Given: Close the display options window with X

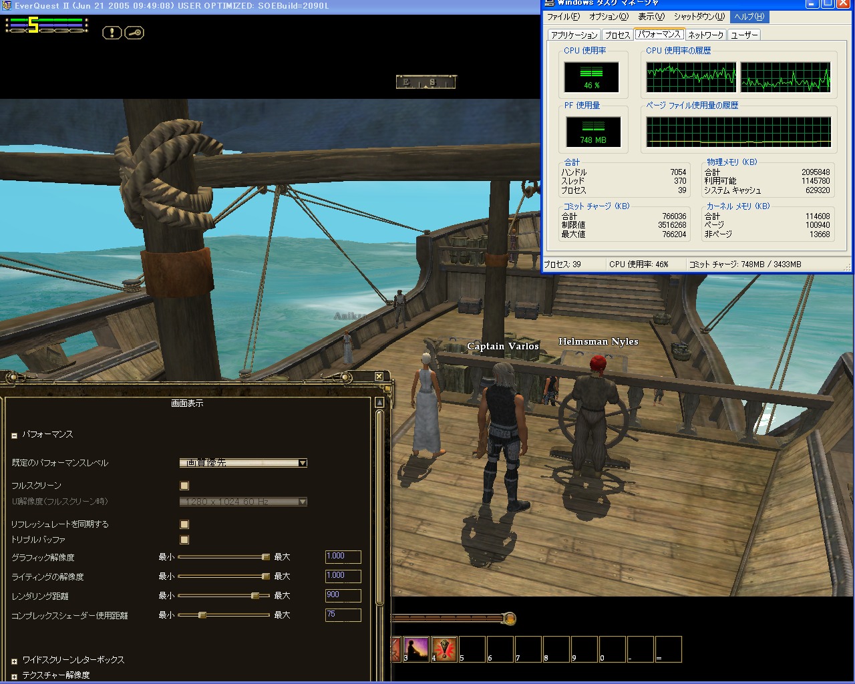Looking at the screenshot, I should [x=379, y=377].
